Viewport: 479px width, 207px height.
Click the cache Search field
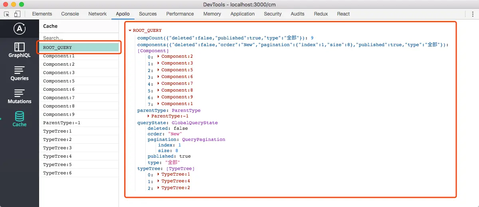[79, 38]
